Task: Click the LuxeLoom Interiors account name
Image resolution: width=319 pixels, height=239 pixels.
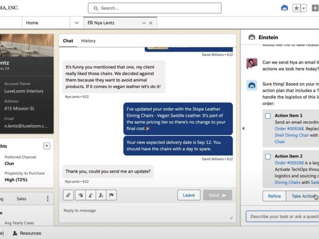Action: coord(24,91)
